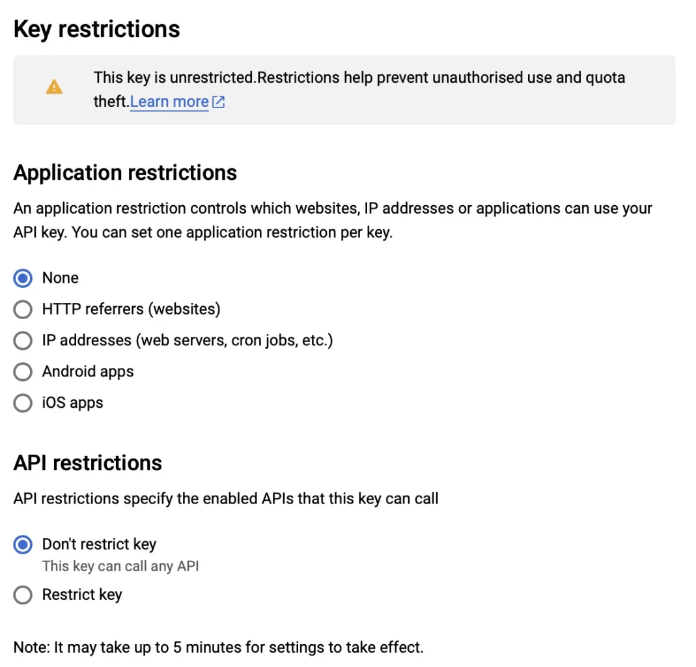Screen dimensions: 696x667
Task: Click the Application restrictions heading
Action: pyautogui.click(x=125, y=173)
